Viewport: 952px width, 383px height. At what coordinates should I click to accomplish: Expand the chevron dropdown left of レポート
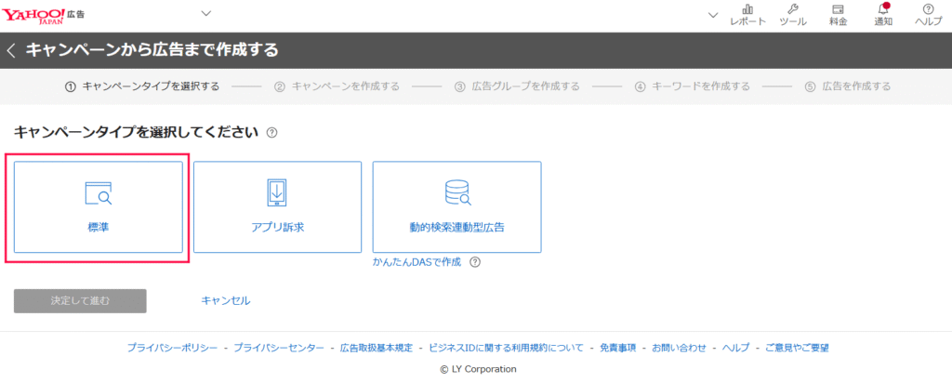click(713, 15)
